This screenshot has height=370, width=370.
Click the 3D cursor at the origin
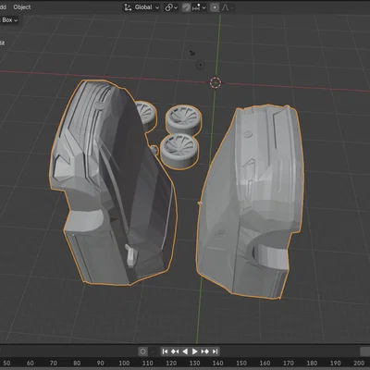pos(216,82)
